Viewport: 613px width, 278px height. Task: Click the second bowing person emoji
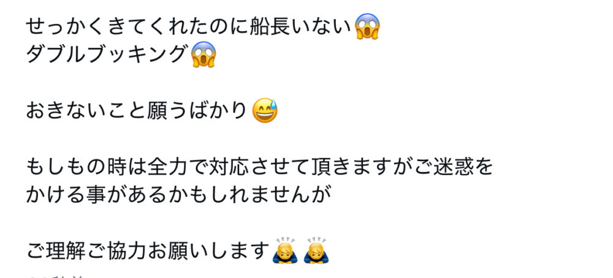pos(316,250)
